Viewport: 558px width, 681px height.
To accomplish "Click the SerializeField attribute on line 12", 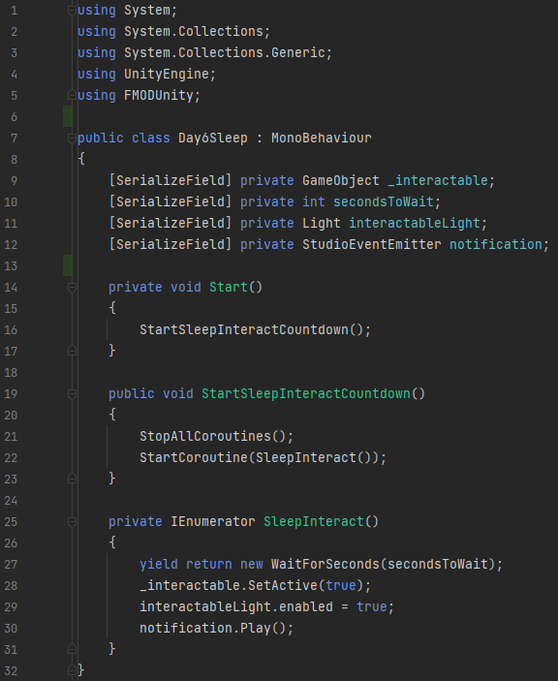I will point(170,244).
